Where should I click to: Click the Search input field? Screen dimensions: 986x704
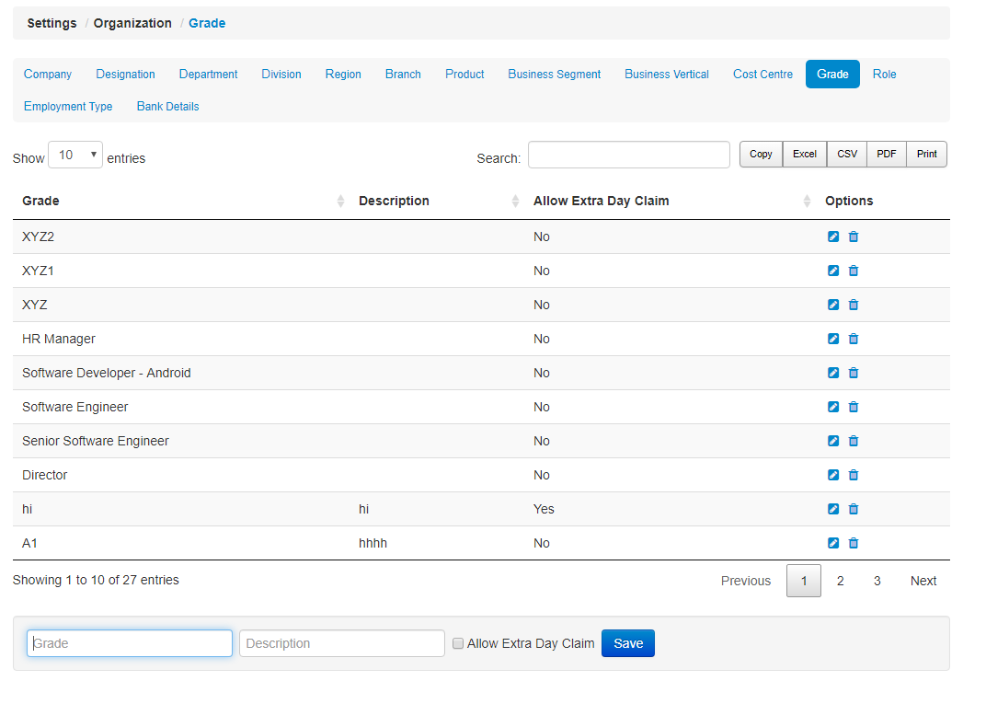coord(628,156)
